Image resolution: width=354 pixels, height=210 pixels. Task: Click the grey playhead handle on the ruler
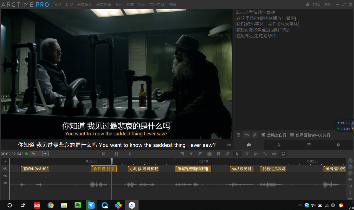tap(111, 161)
